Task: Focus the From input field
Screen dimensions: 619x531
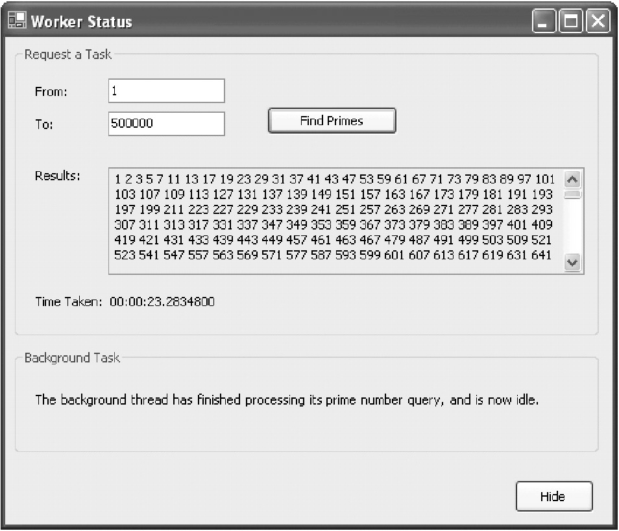Action: pos(166,91)
